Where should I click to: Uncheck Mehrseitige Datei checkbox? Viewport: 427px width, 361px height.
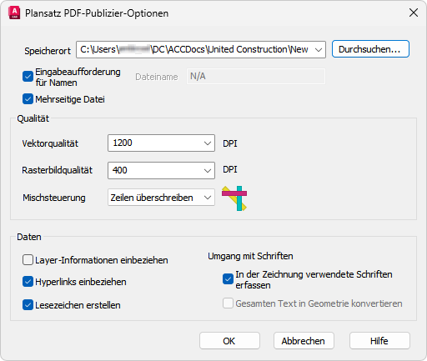click(28, 99)
